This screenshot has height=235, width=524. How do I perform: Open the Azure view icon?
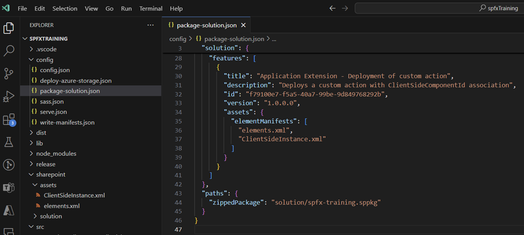[x=9, y=210]
